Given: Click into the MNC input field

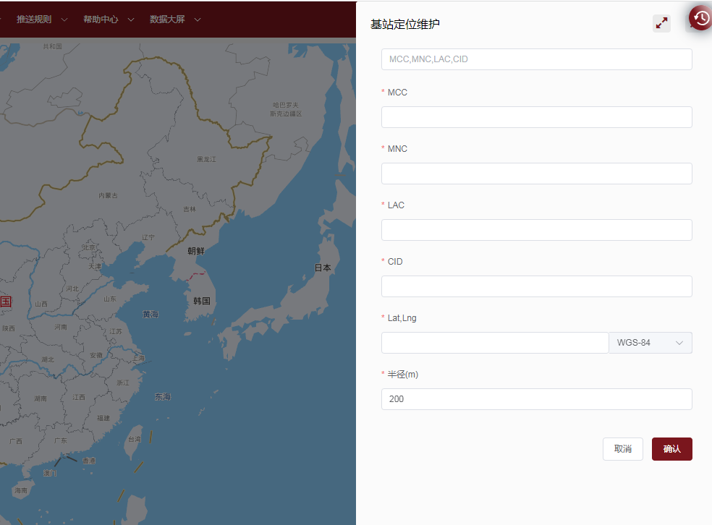Looking at the screenshot, I should point(536,174).
